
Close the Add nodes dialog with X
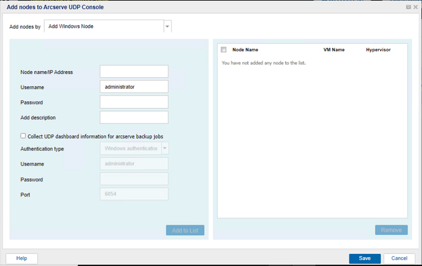(x=416, y=7)
